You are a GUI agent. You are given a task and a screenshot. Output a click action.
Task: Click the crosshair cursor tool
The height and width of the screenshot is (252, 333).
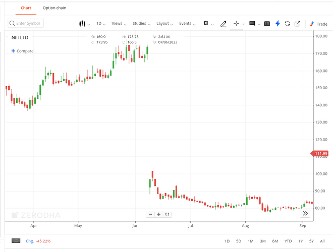pyautogui.click(x=236, y=24)
